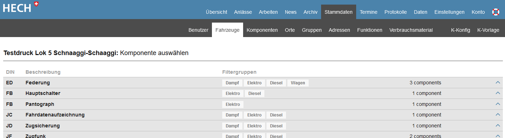
Task: Click '3 components' in Federung row
Action: (x=425, y=83)
